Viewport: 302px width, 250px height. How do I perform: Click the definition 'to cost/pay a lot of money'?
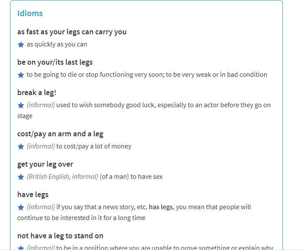coord(94,146)
